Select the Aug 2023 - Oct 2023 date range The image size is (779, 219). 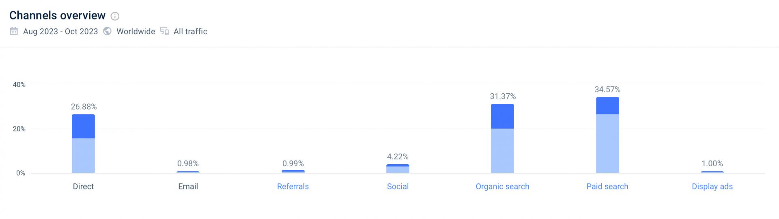tap(60, 31)
